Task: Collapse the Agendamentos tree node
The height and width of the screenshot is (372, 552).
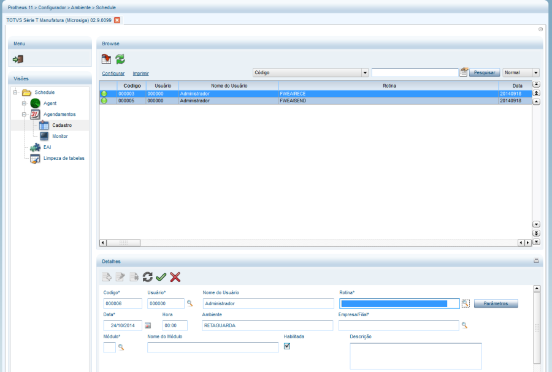Action: (x=24, y=114)
